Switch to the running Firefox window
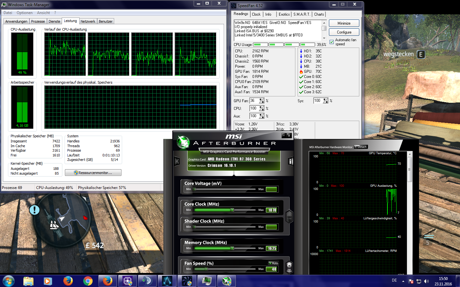Image resolution: width=460 pixels, height=287 pixels. click(108, 281)
